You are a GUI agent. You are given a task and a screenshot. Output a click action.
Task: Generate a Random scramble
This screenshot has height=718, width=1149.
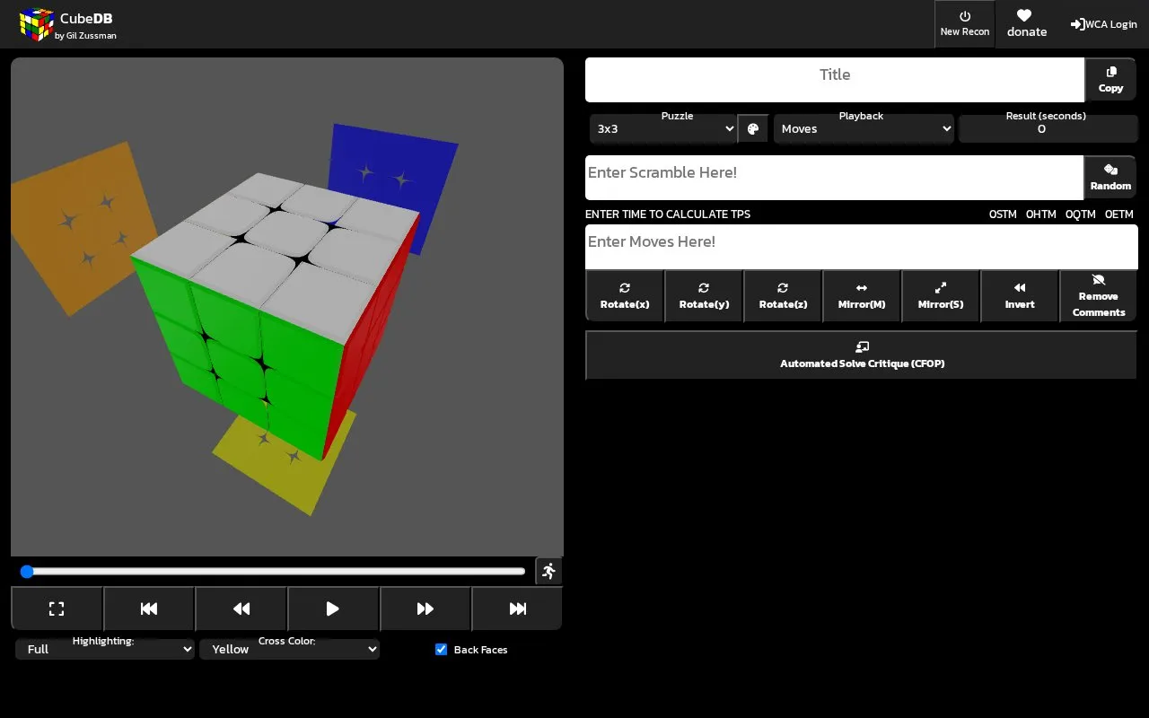pos(1110,178)
